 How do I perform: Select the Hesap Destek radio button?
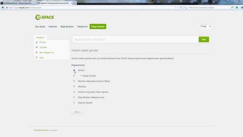(x=74, y=76)
